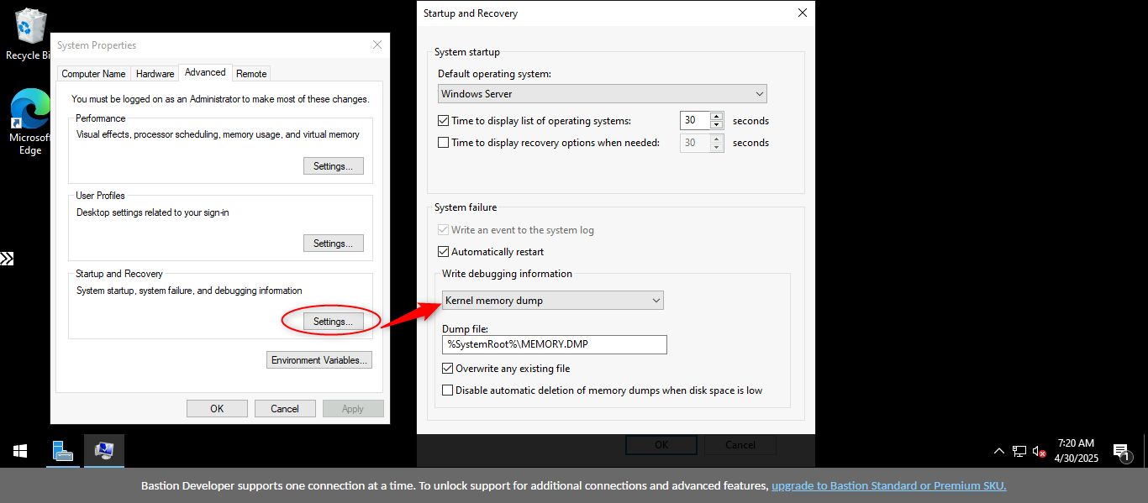Click OK in System Properties

tap(217, 409)
